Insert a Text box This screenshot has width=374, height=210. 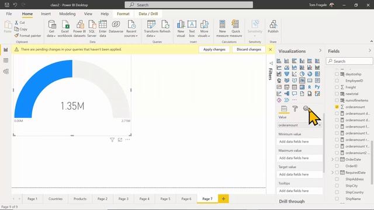192,29
